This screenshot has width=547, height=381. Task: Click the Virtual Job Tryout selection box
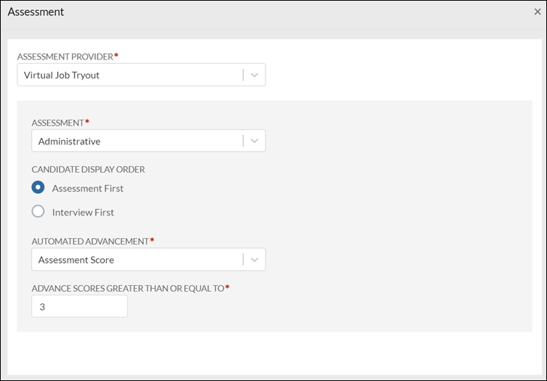tap(131, 75)
